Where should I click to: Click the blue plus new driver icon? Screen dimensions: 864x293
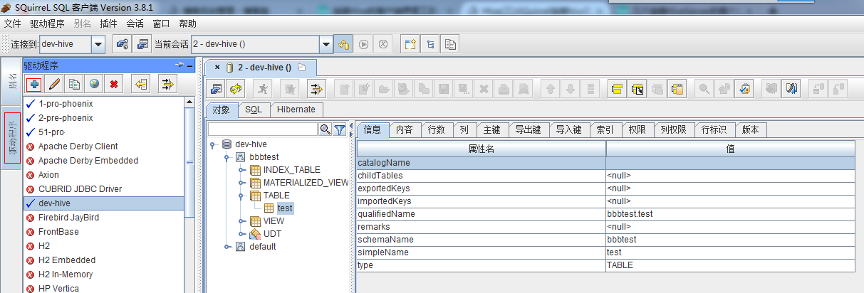click(33, 84)
